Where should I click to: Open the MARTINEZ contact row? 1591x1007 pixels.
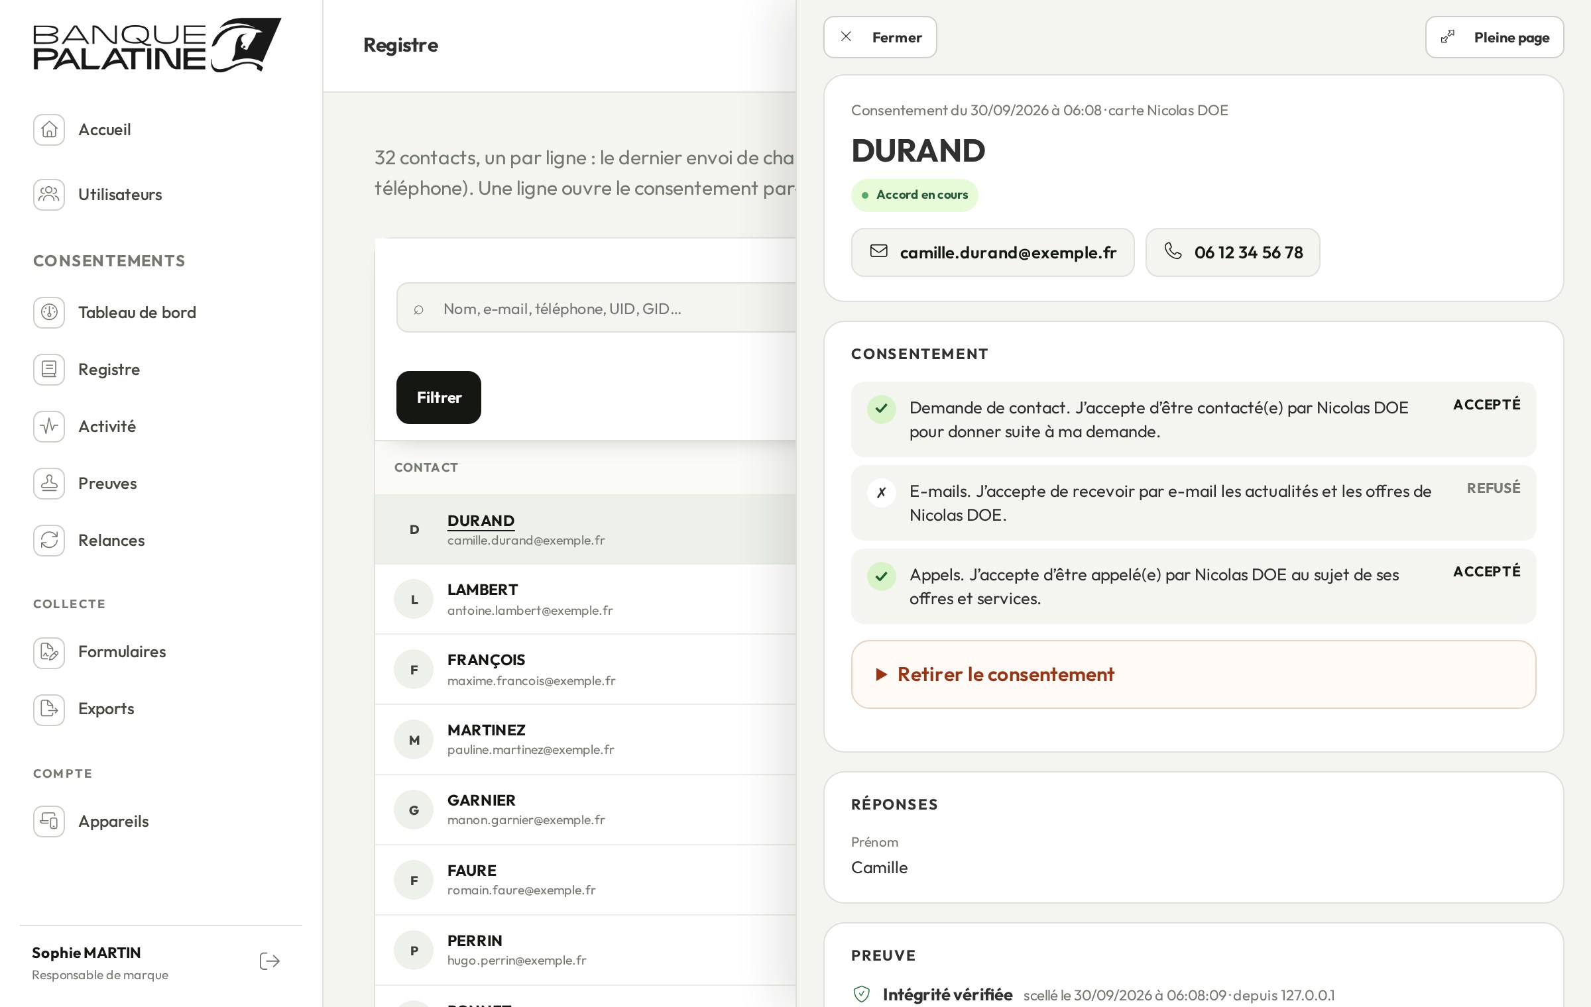(585, 740)
